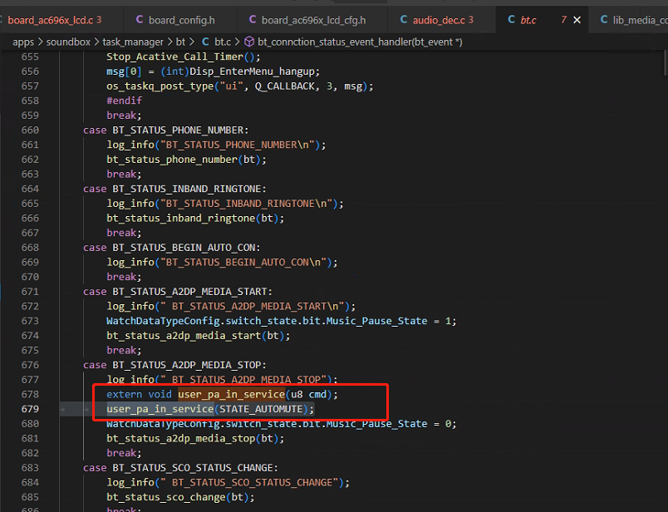Click the C file icon on board_ac696x_lcd_cfg.h tab
Screen dimensions: 668x512
253,20
